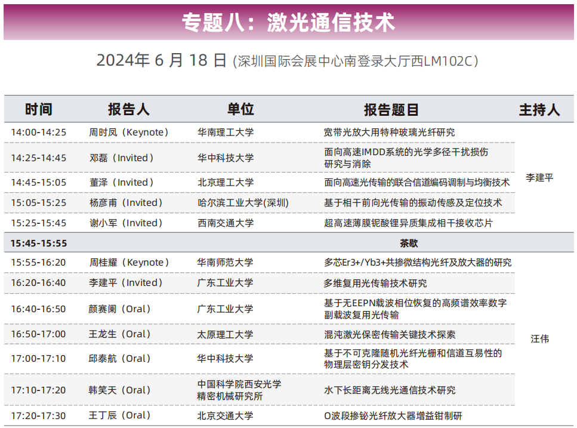Select title 面向高速光传输的联合信道编码调制与均衡技术
The height and width of the screenshot is (428, 577).
point(417,183)
